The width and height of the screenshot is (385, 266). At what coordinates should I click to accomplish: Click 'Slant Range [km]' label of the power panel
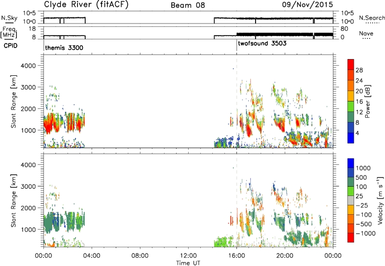(x=13, y=101)
